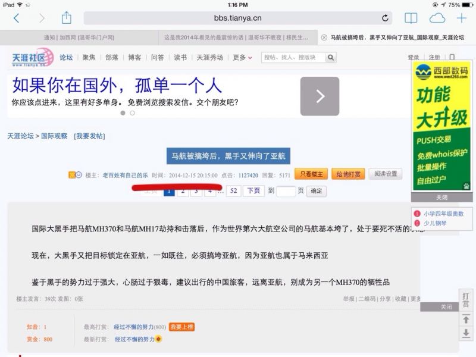
Task: Click scroll-to-bottom arrow icon
Action: tap(466, 333)
